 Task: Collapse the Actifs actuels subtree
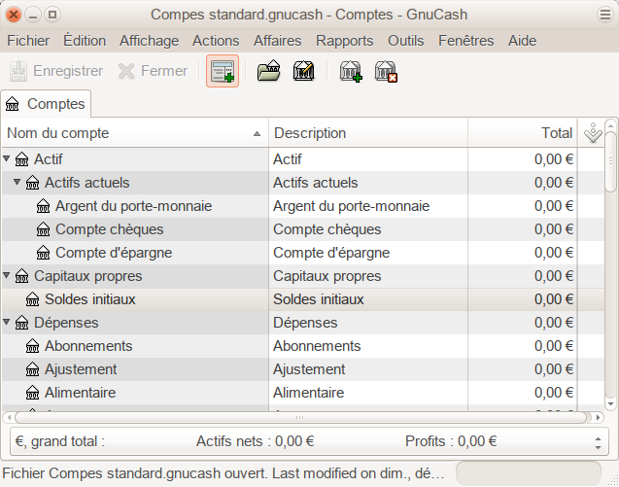pos(17,182)
